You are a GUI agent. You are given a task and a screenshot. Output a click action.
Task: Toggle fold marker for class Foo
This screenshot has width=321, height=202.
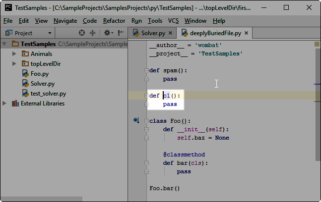coord(146,121)
